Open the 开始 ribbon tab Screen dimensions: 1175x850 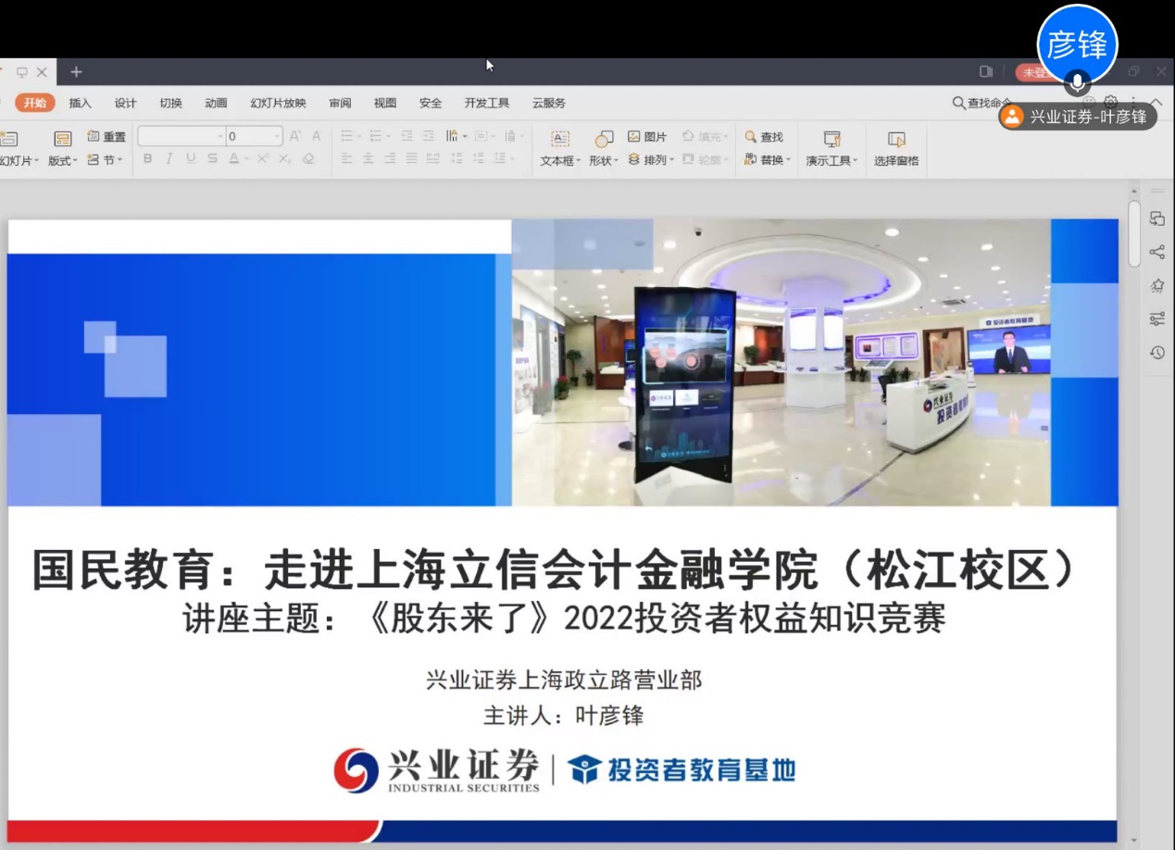pyautogui.click(x=35, y=103)
